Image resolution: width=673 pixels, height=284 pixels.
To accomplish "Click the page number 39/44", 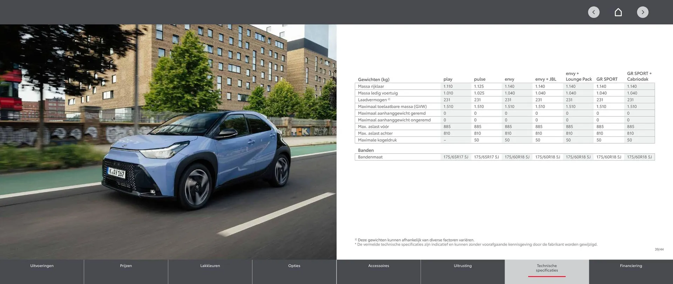I will (659, 249).
